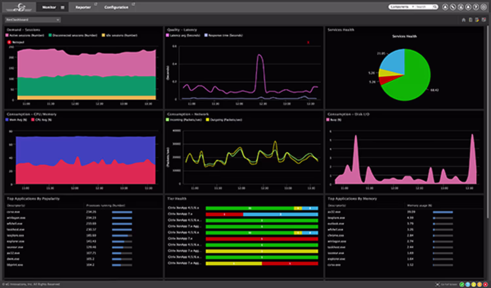Click the green status indicator icon
This screenshot has width=491, height=288.
click(x=462, y=284)
